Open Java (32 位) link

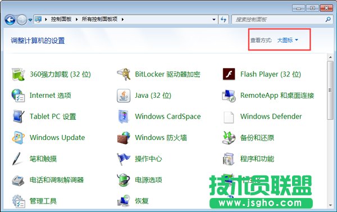click(x=153, y=96)
